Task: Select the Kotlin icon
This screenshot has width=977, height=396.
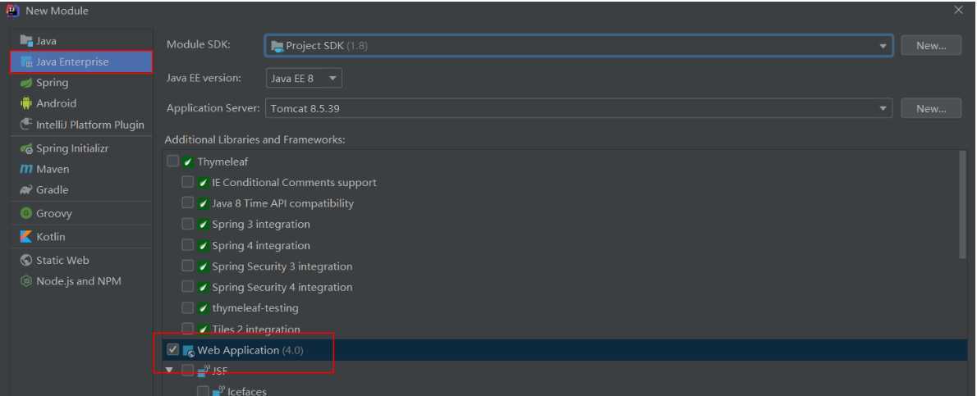Action: click(26, 237)
